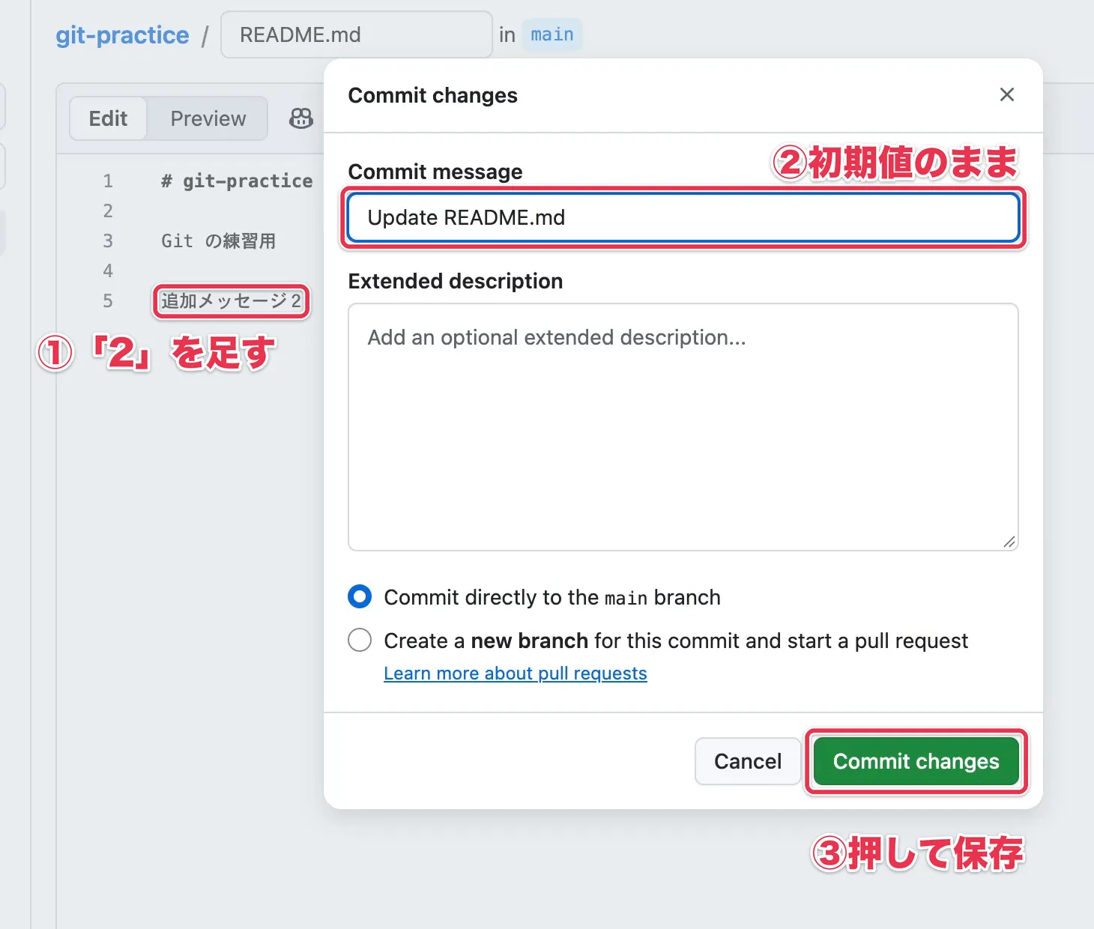Viewport: 1094px width, 929px height.
Task: Click line number 2 in editor
Action: [x=108, y=211]
